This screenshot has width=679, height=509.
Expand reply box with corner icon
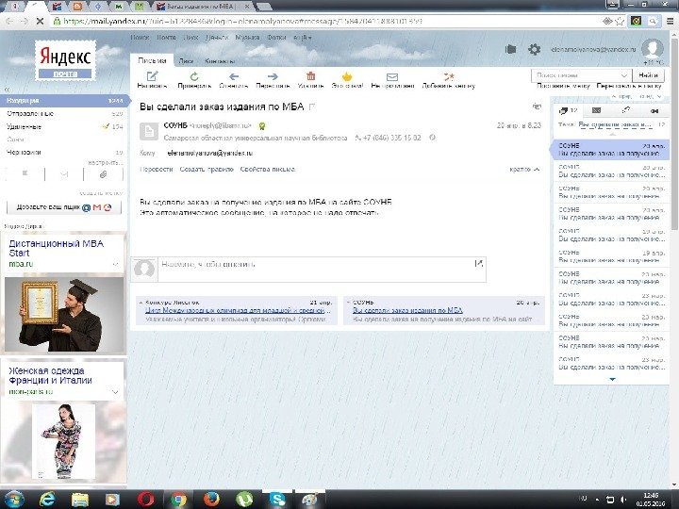click(x=478, y=263)
